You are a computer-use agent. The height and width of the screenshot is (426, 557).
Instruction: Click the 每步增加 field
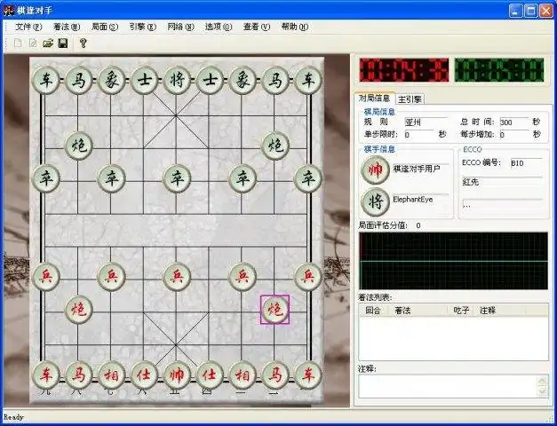pyautogui.click(x=514, y=135)
